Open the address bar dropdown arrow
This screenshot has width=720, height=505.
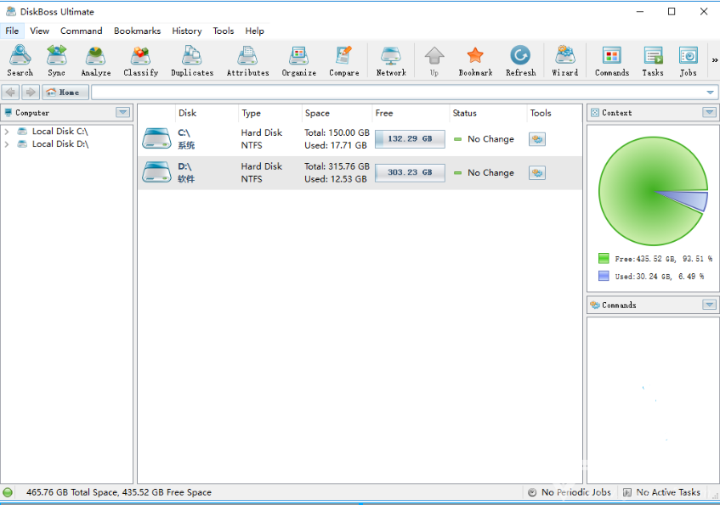(710, 93)
